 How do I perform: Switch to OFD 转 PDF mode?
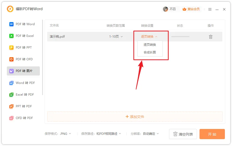click(x=23, y=118)
